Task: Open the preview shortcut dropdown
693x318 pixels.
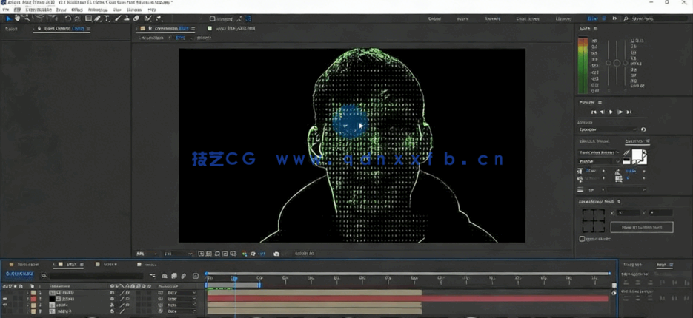Action: pyautogui.click(x=606, y=129)
